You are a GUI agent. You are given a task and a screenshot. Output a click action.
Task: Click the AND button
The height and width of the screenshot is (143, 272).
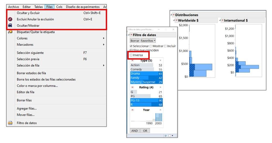[135, 131]
